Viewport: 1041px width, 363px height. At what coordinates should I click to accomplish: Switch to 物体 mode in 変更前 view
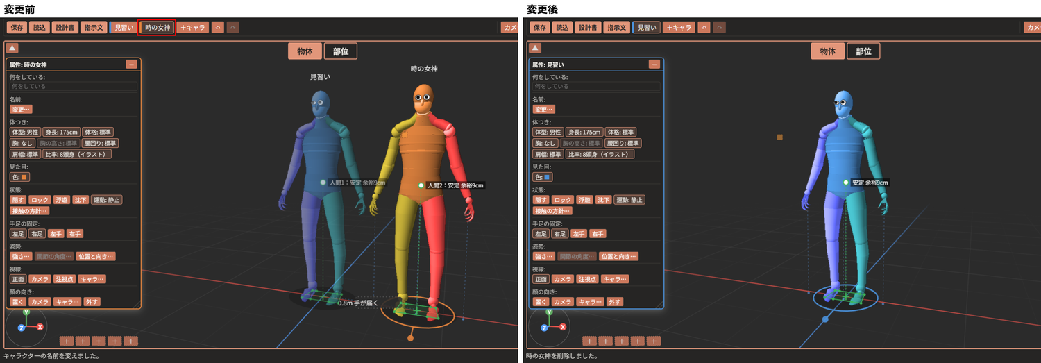[305, 51]
